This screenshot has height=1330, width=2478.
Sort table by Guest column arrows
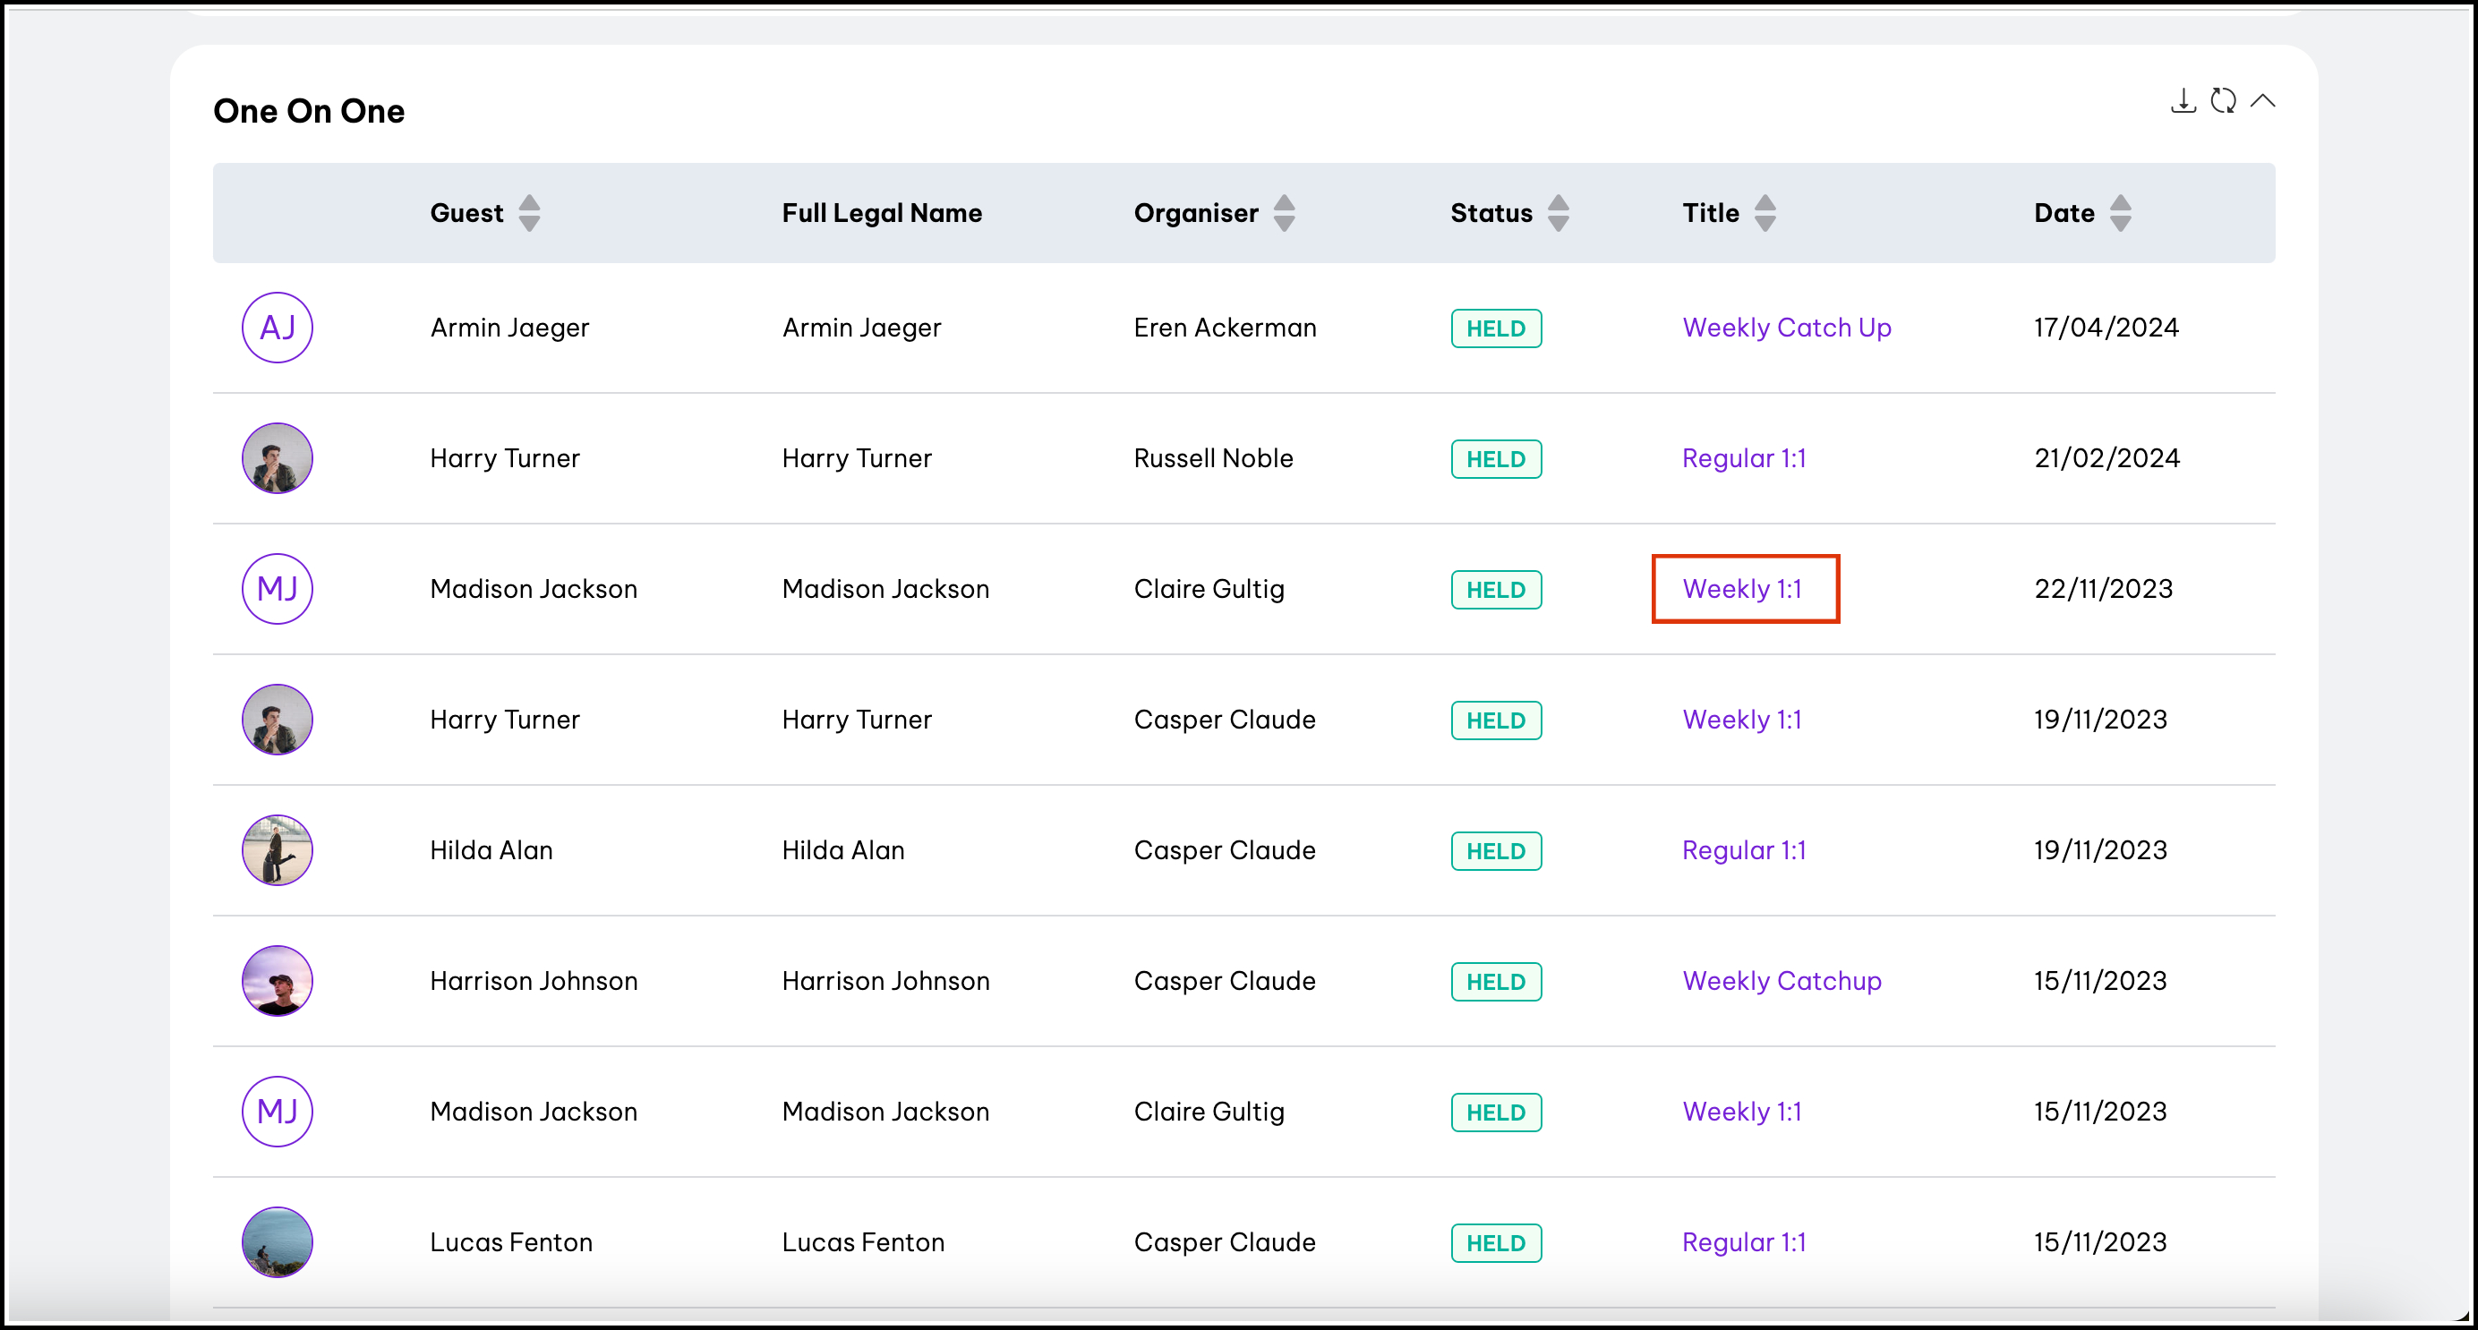529,212
